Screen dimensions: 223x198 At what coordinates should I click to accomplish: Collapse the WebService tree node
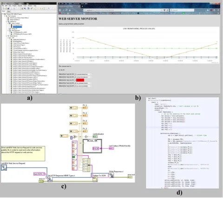pyautogui.click(x=7, y=21)
